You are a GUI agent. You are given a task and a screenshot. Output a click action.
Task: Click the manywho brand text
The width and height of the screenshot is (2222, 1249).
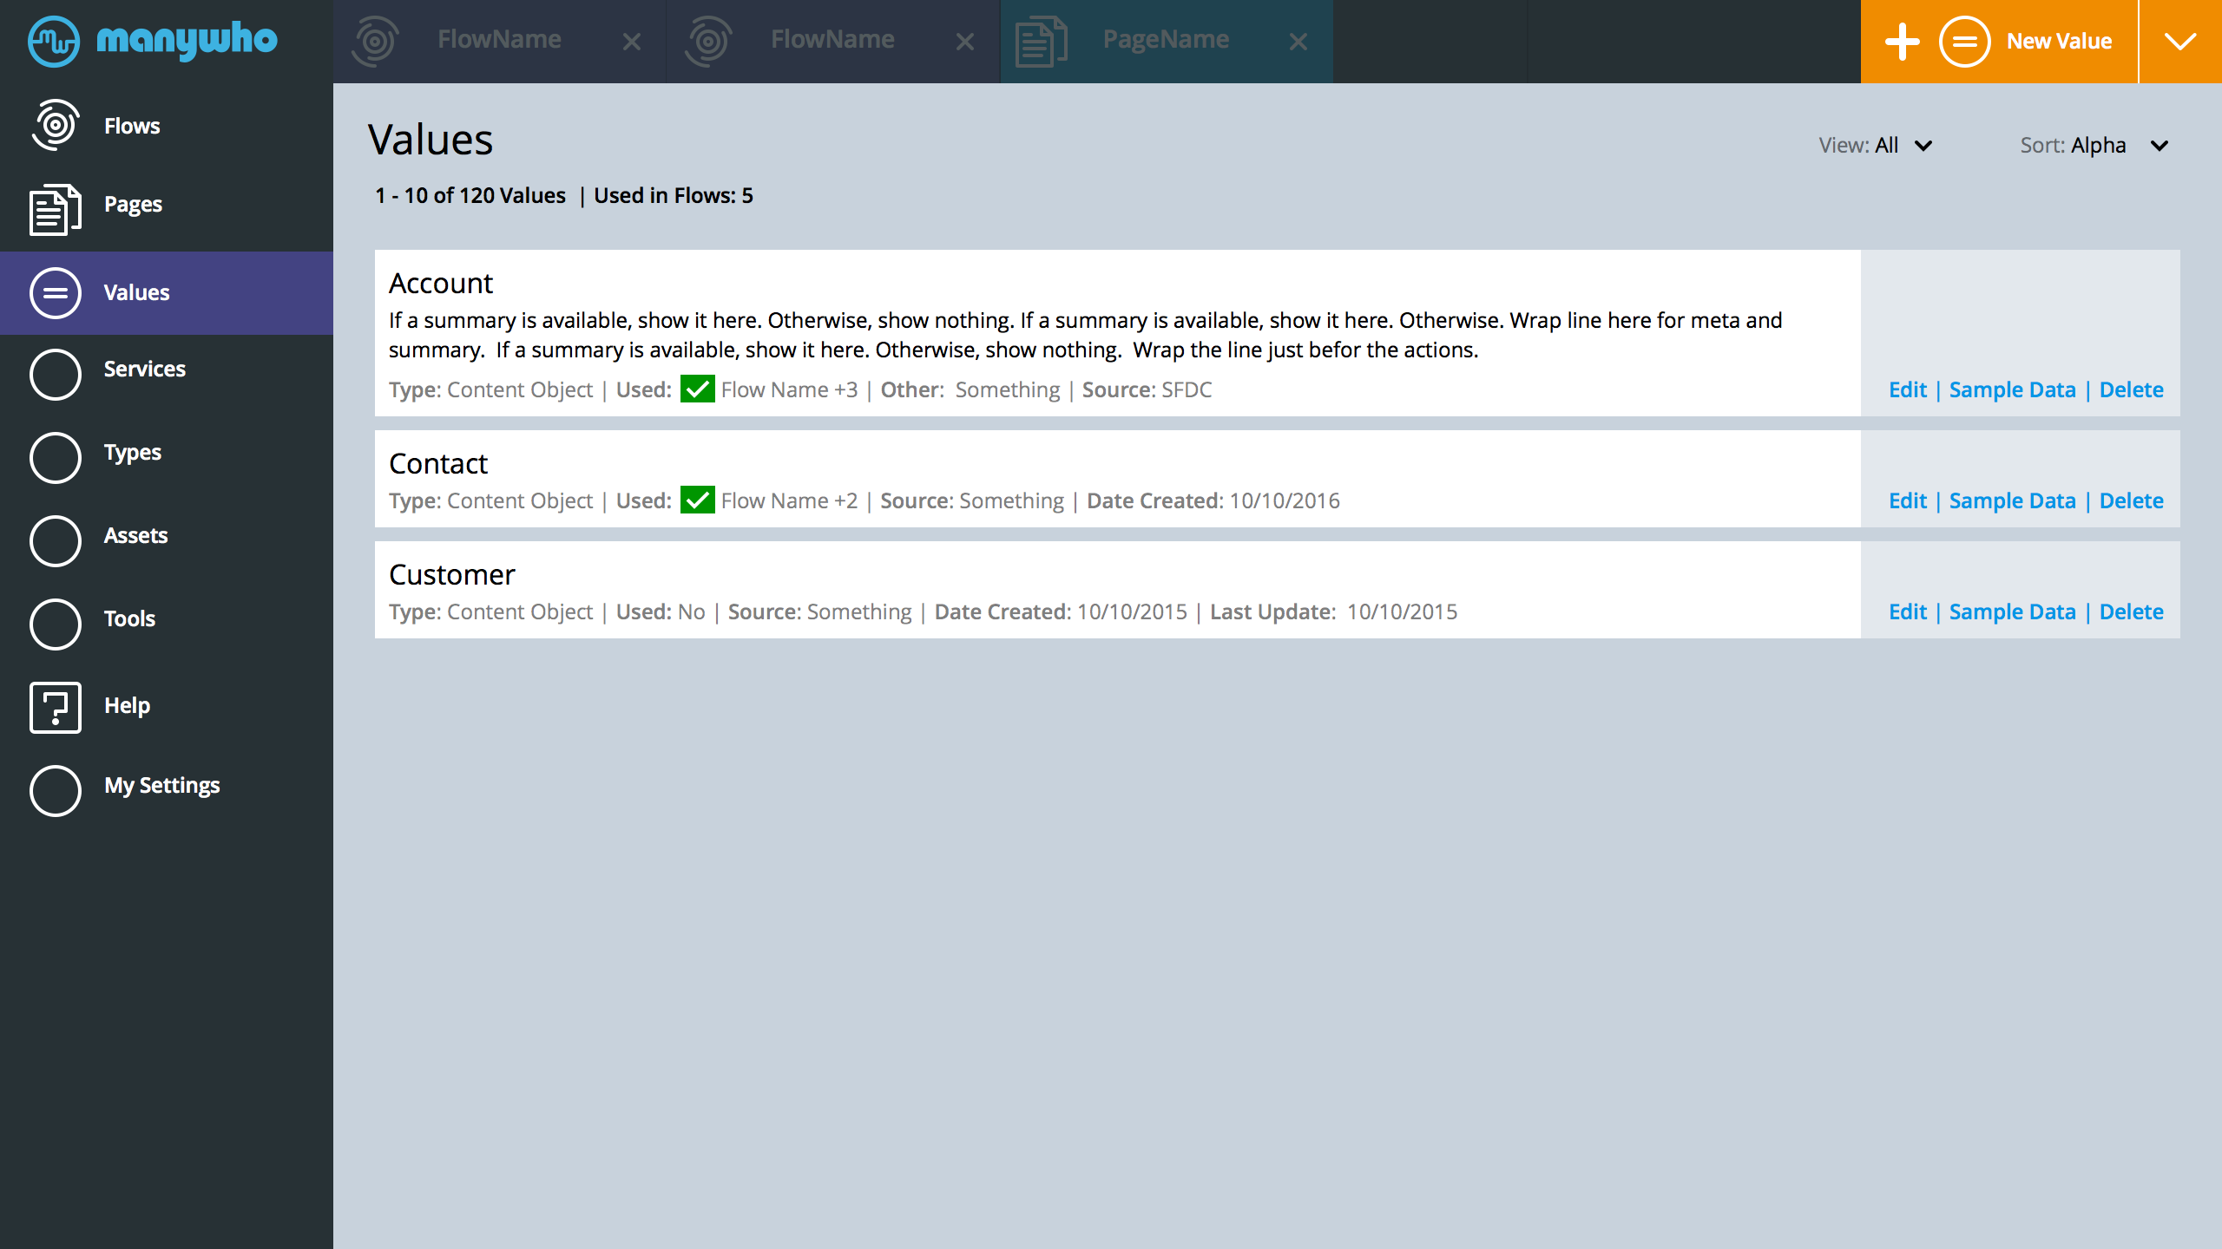(187, 41)
